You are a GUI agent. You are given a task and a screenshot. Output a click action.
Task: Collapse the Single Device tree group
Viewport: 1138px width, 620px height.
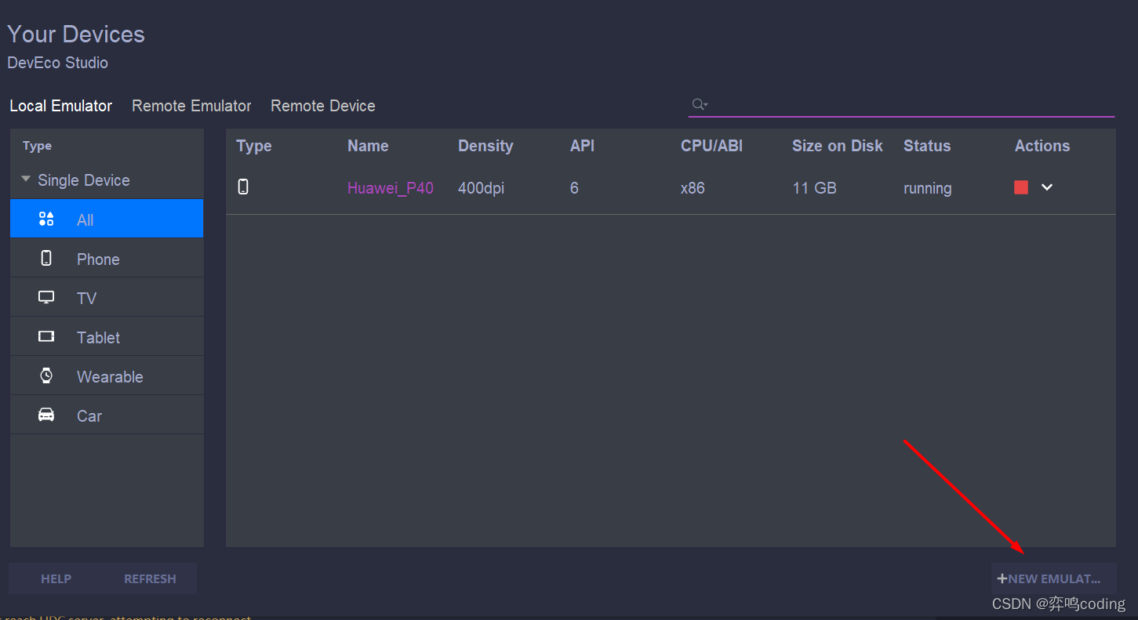[x=26, y=179]
